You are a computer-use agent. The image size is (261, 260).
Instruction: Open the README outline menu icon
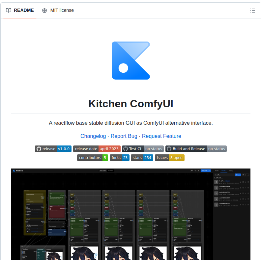(252, 11)
